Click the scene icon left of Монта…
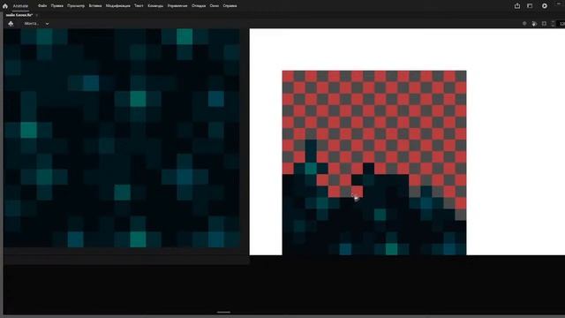The height and width of the screenshot is (318, 565). pyautogui.click(x=11, y=24)
